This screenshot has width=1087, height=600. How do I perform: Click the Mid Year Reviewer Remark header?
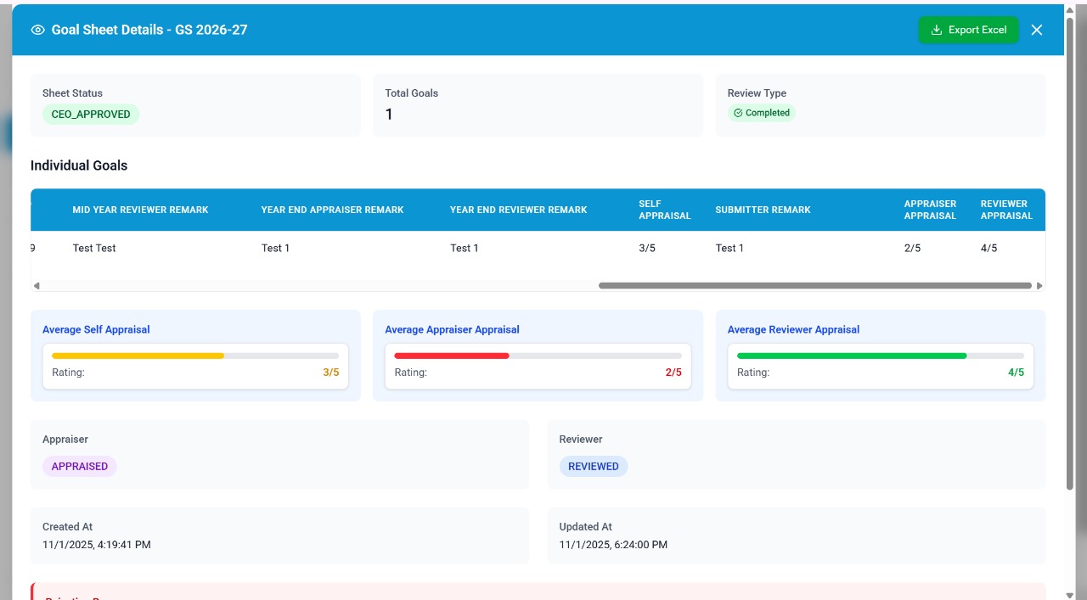click(x=140, y=210)
